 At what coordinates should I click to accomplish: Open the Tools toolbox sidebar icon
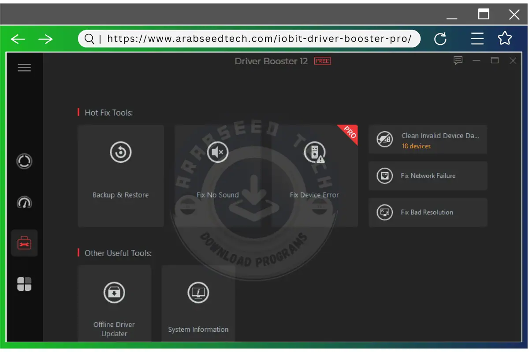[x=24, y=243]
